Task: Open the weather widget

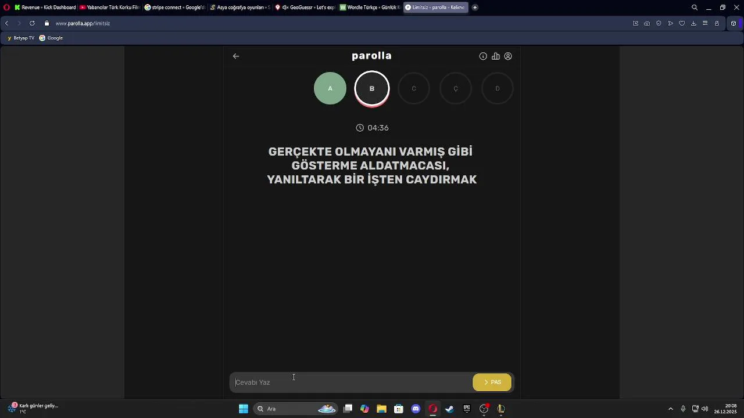Action: 33,409
